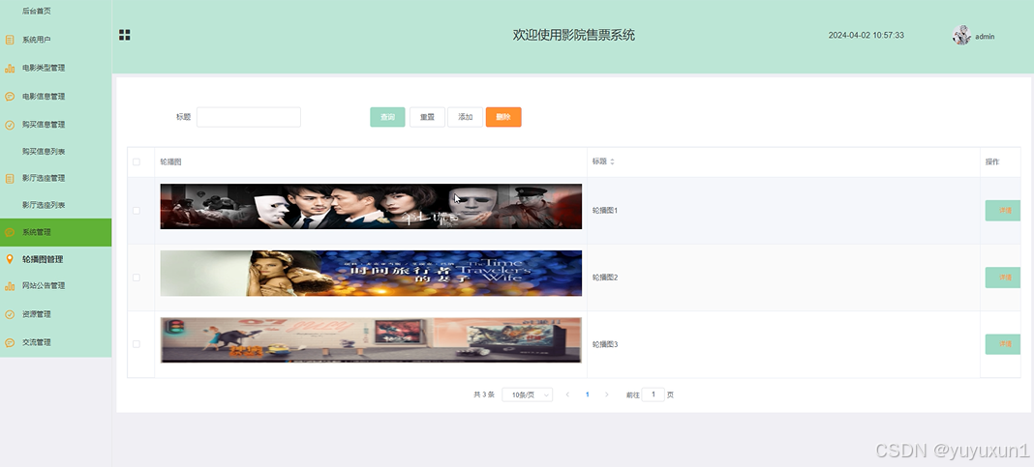The width and height of the screenshot is (1034, 467).
Task: Tick the select-all checkbox in table header
Action: 137,162
